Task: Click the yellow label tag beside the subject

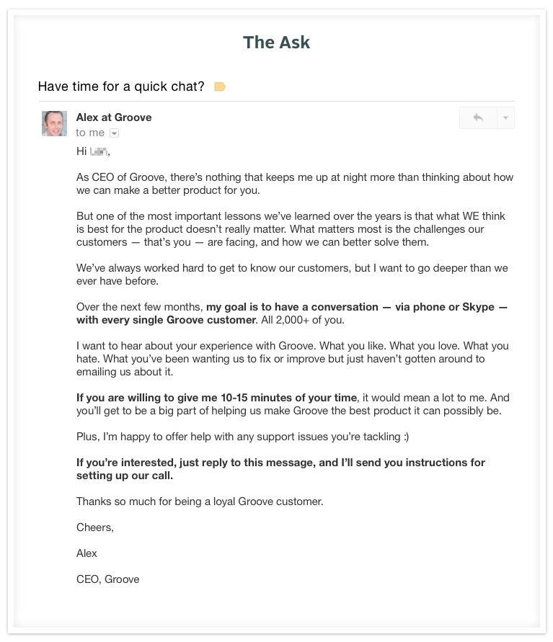Action: (219, 86)
